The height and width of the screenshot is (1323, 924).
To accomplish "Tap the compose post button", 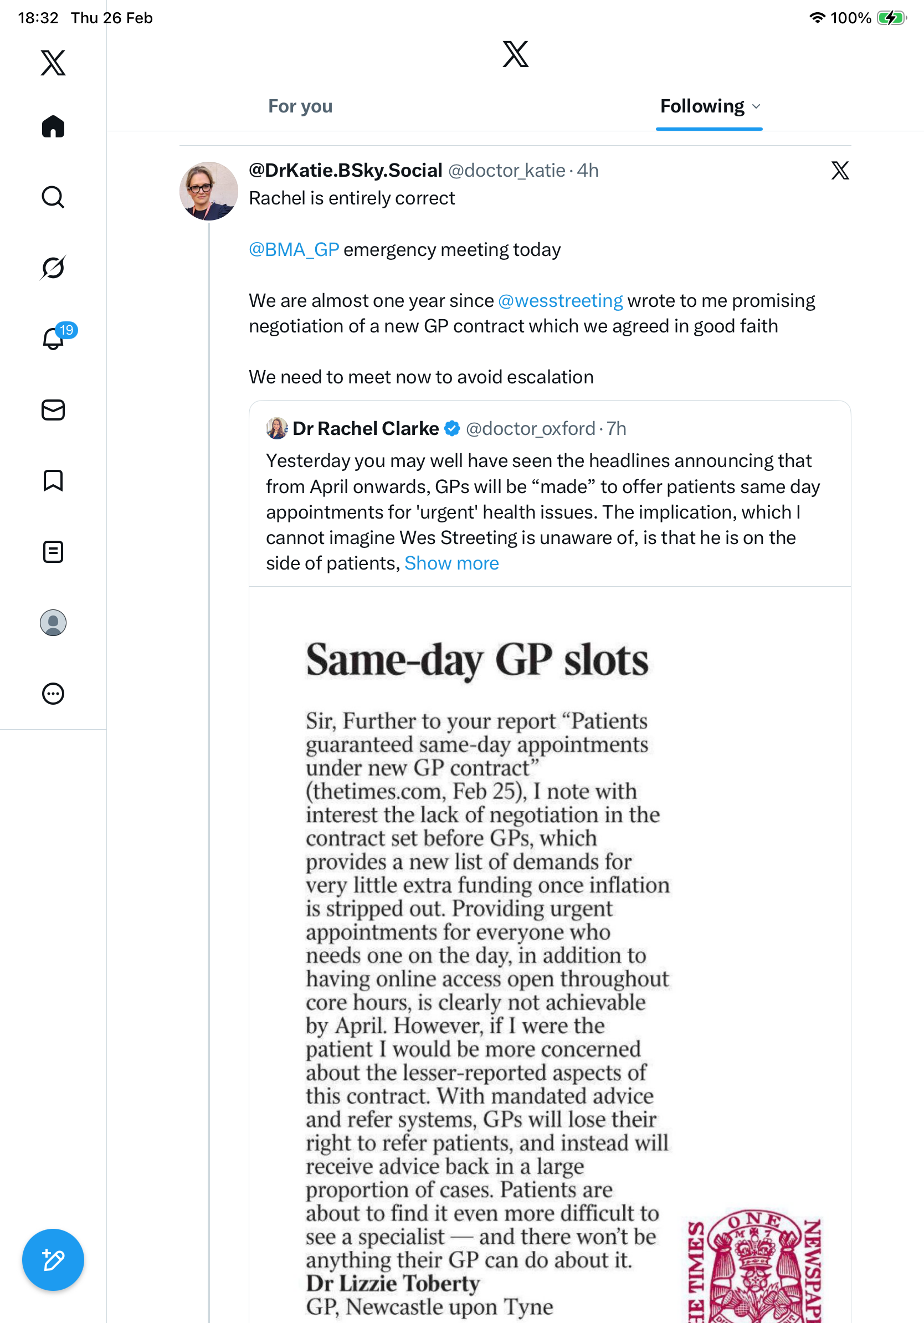I will click(x=53, y=1260).
